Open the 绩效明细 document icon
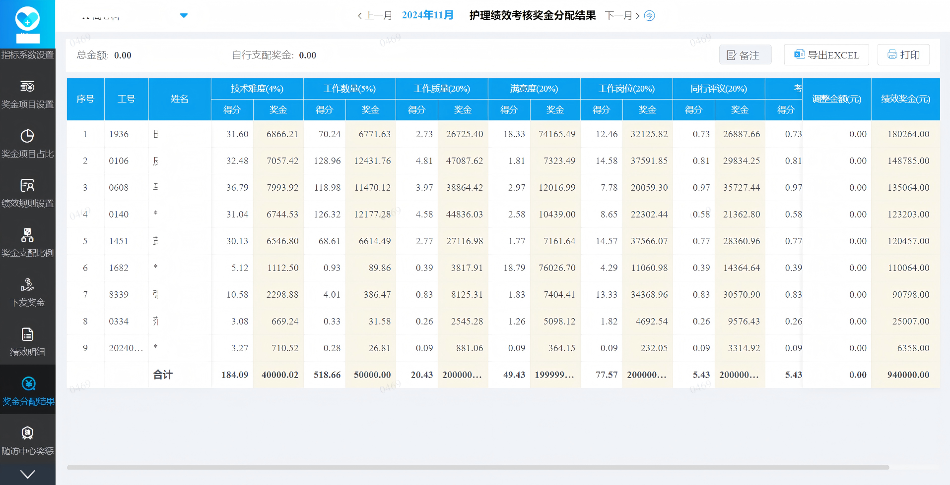The width and height of the screenshot is (950, 485). 27,334
